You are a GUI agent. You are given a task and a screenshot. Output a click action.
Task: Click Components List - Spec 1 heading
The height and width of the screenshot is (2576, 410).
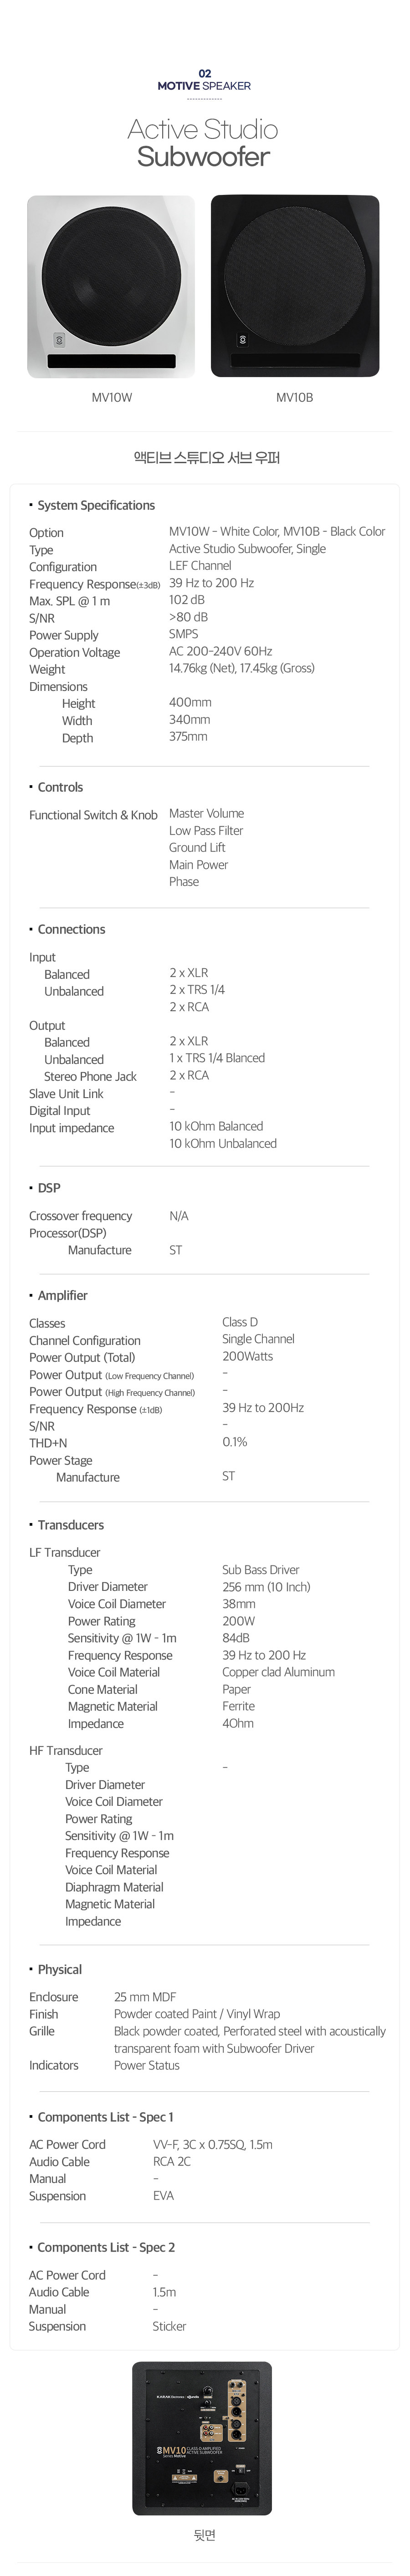click(x=101, y=2118)
